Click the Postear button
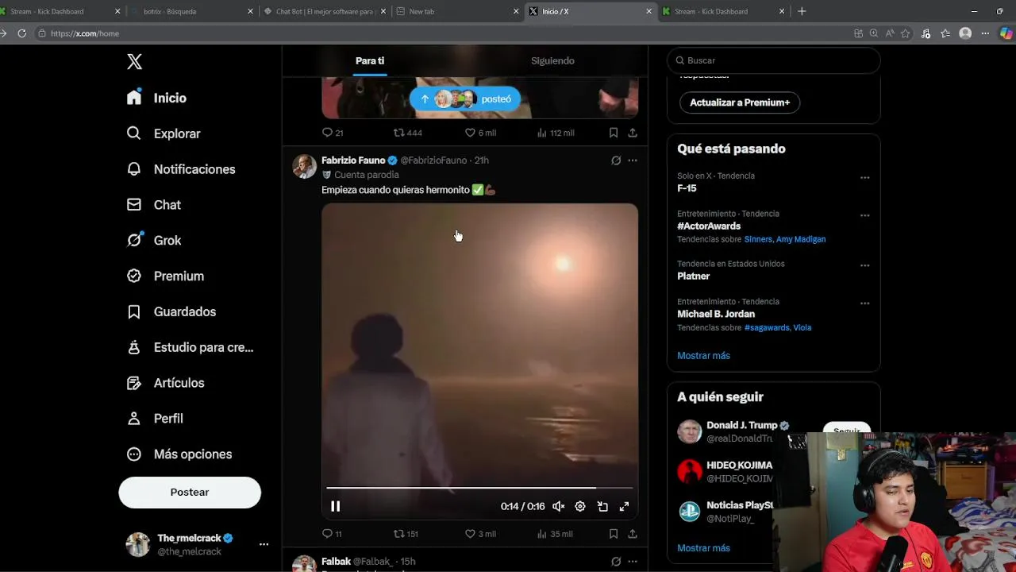 point(190,493)
